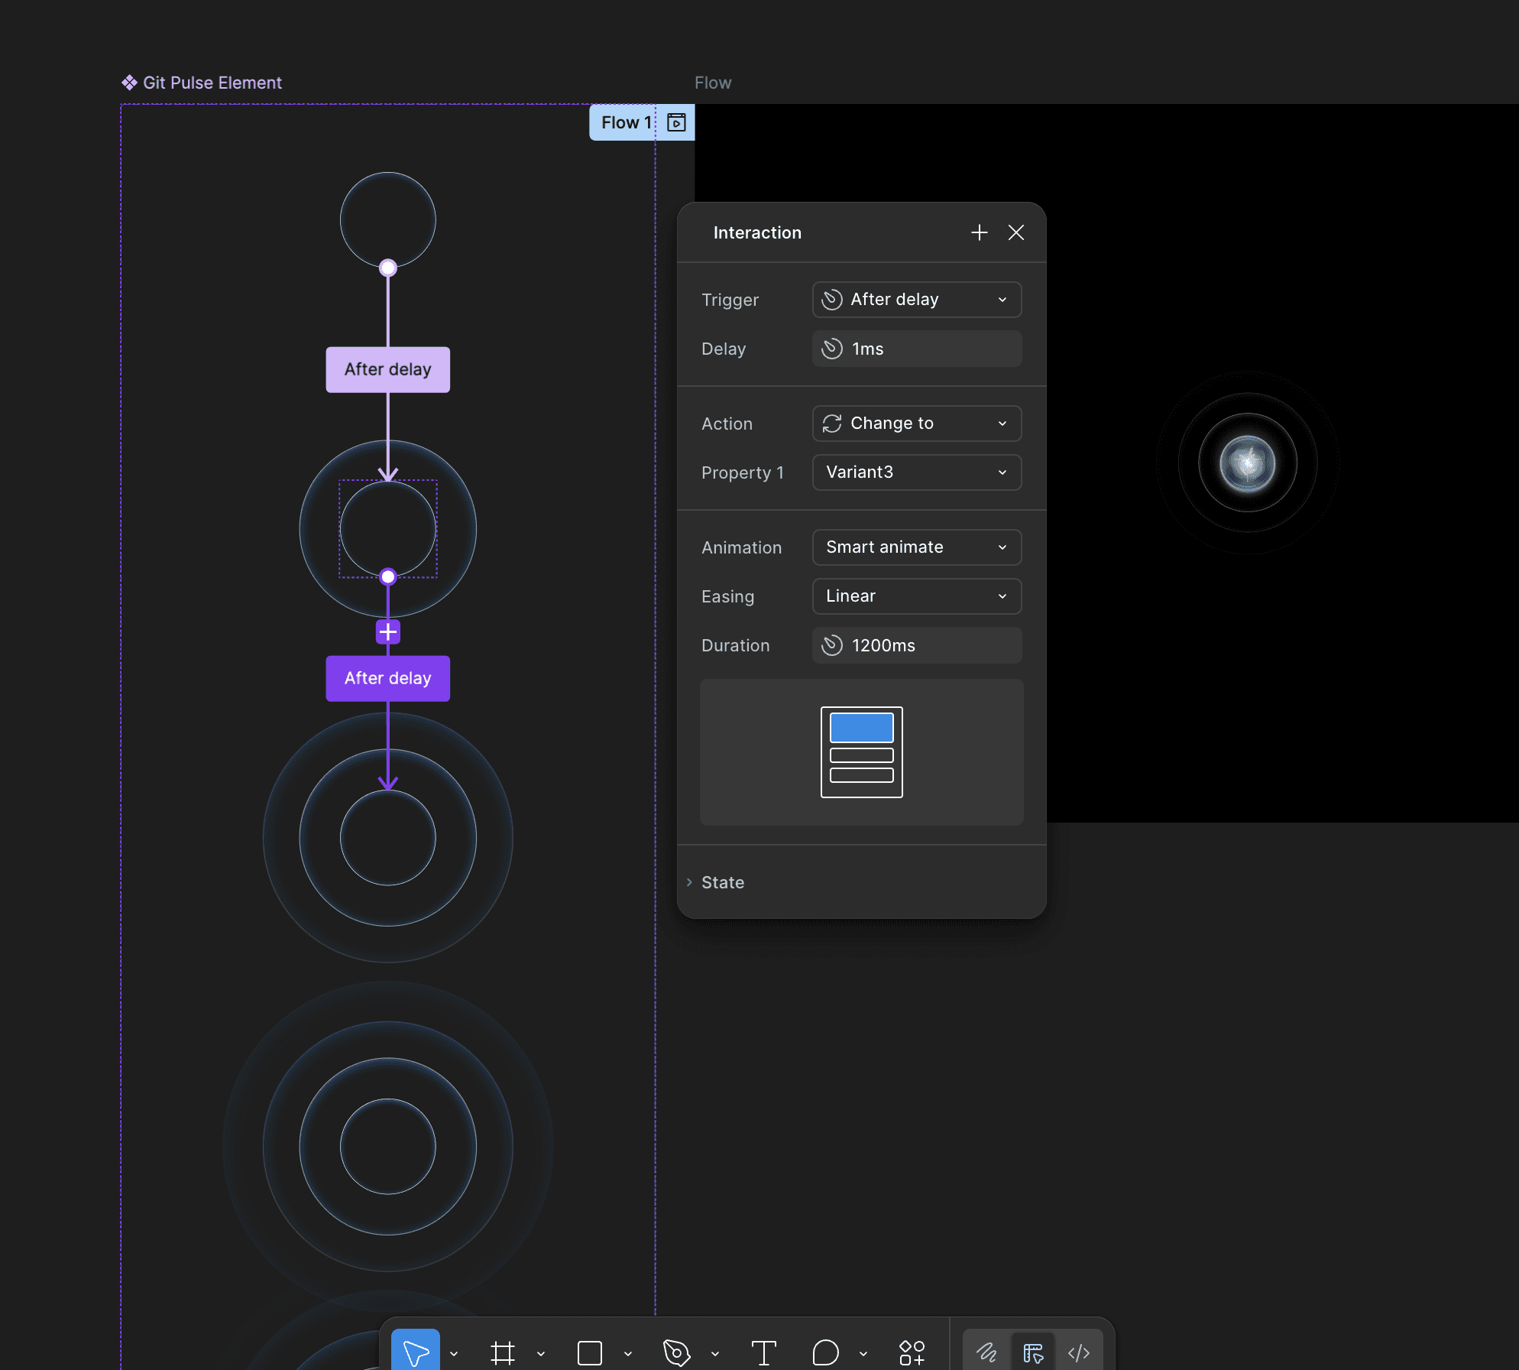Click the Flow 1 play prototype icon
This screenshot has height=1370, width=1519.
676,122
